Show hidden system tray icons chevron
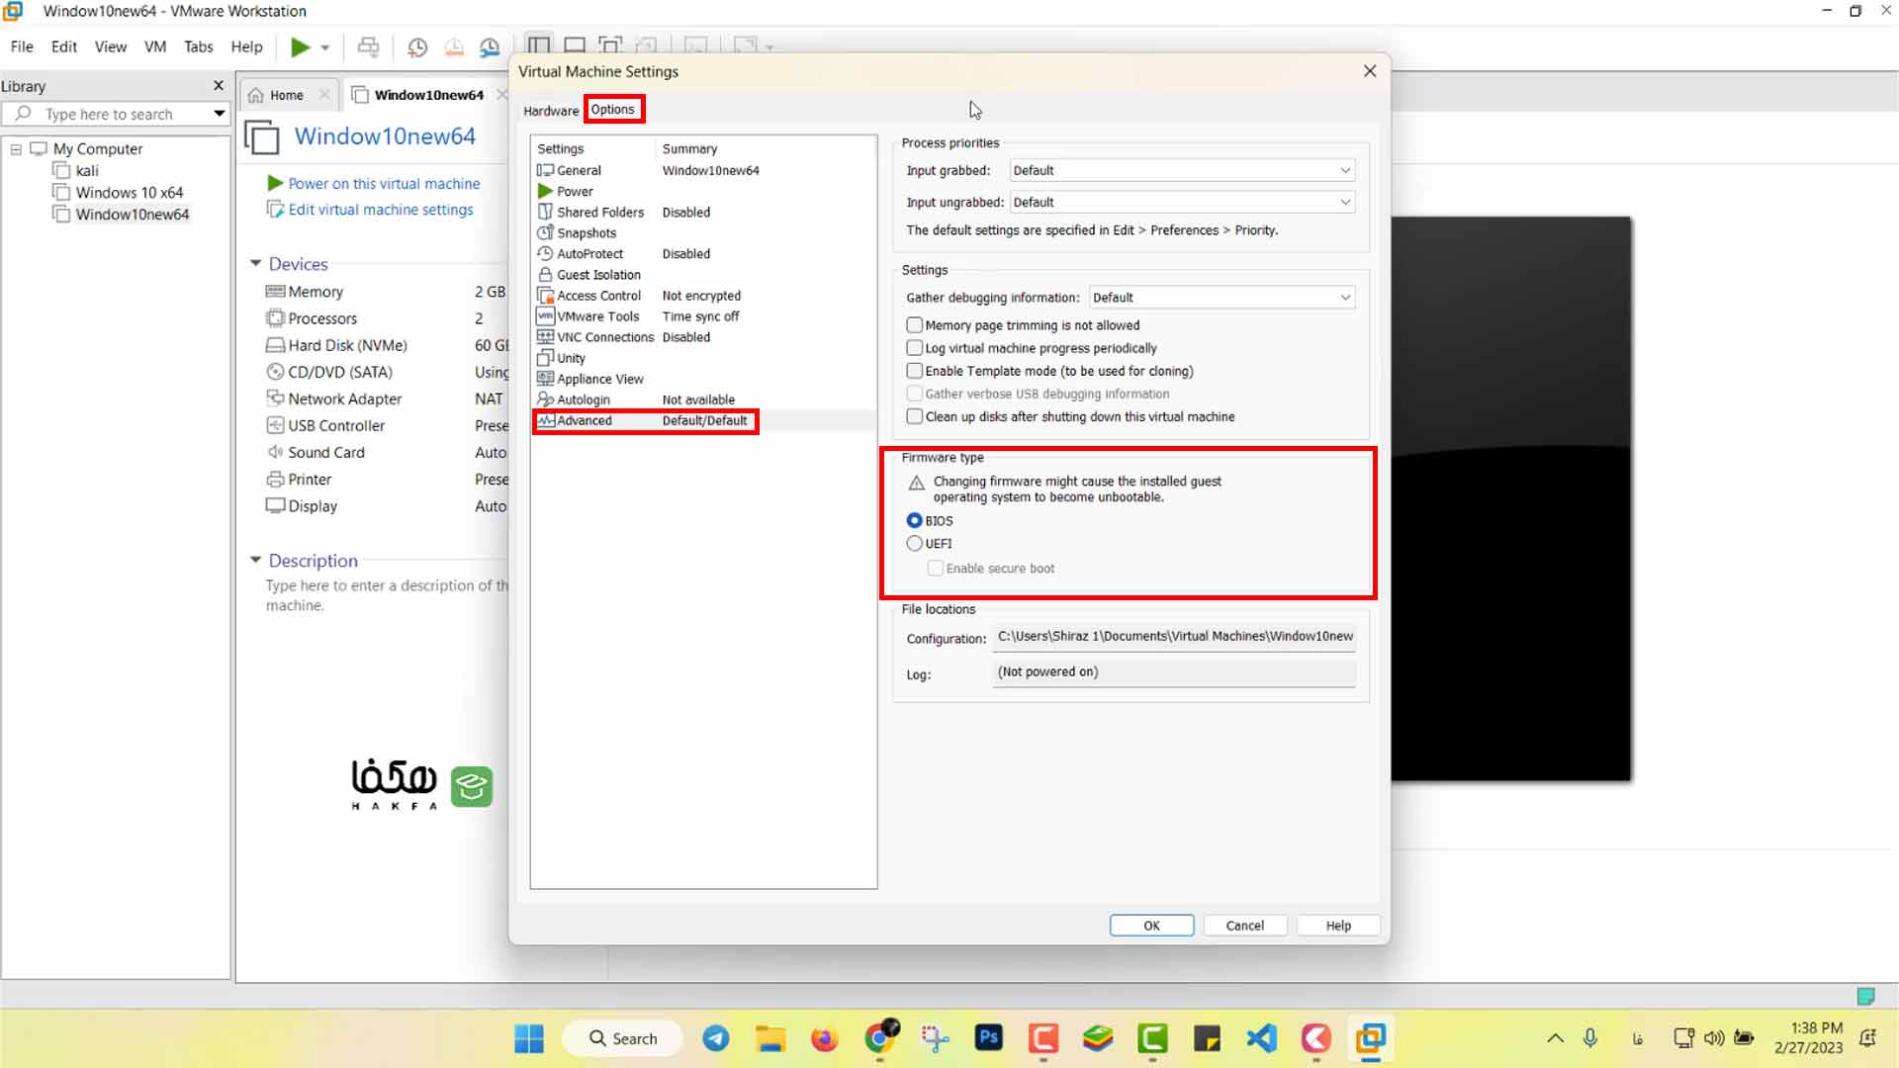This screenshot has width=1899, height=1068. click(1555, 1038)
